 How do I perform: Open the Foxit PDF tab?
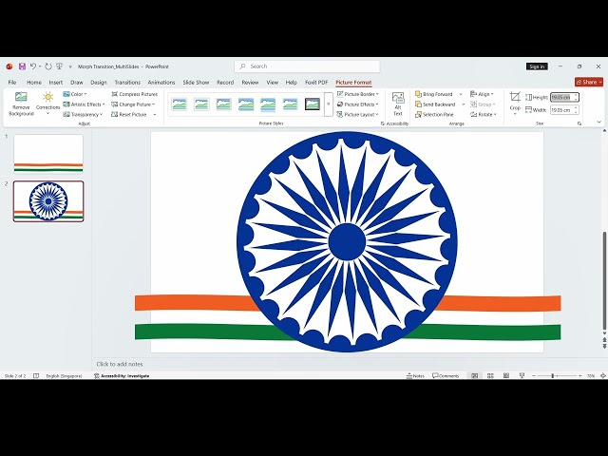tap(316, 83)
